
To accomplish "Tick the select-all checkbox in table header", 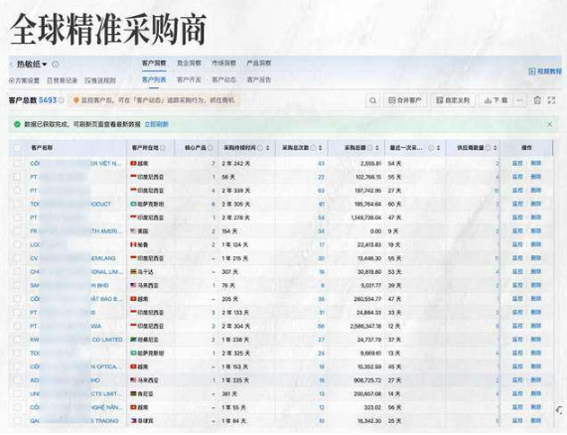I will [17, 148].
